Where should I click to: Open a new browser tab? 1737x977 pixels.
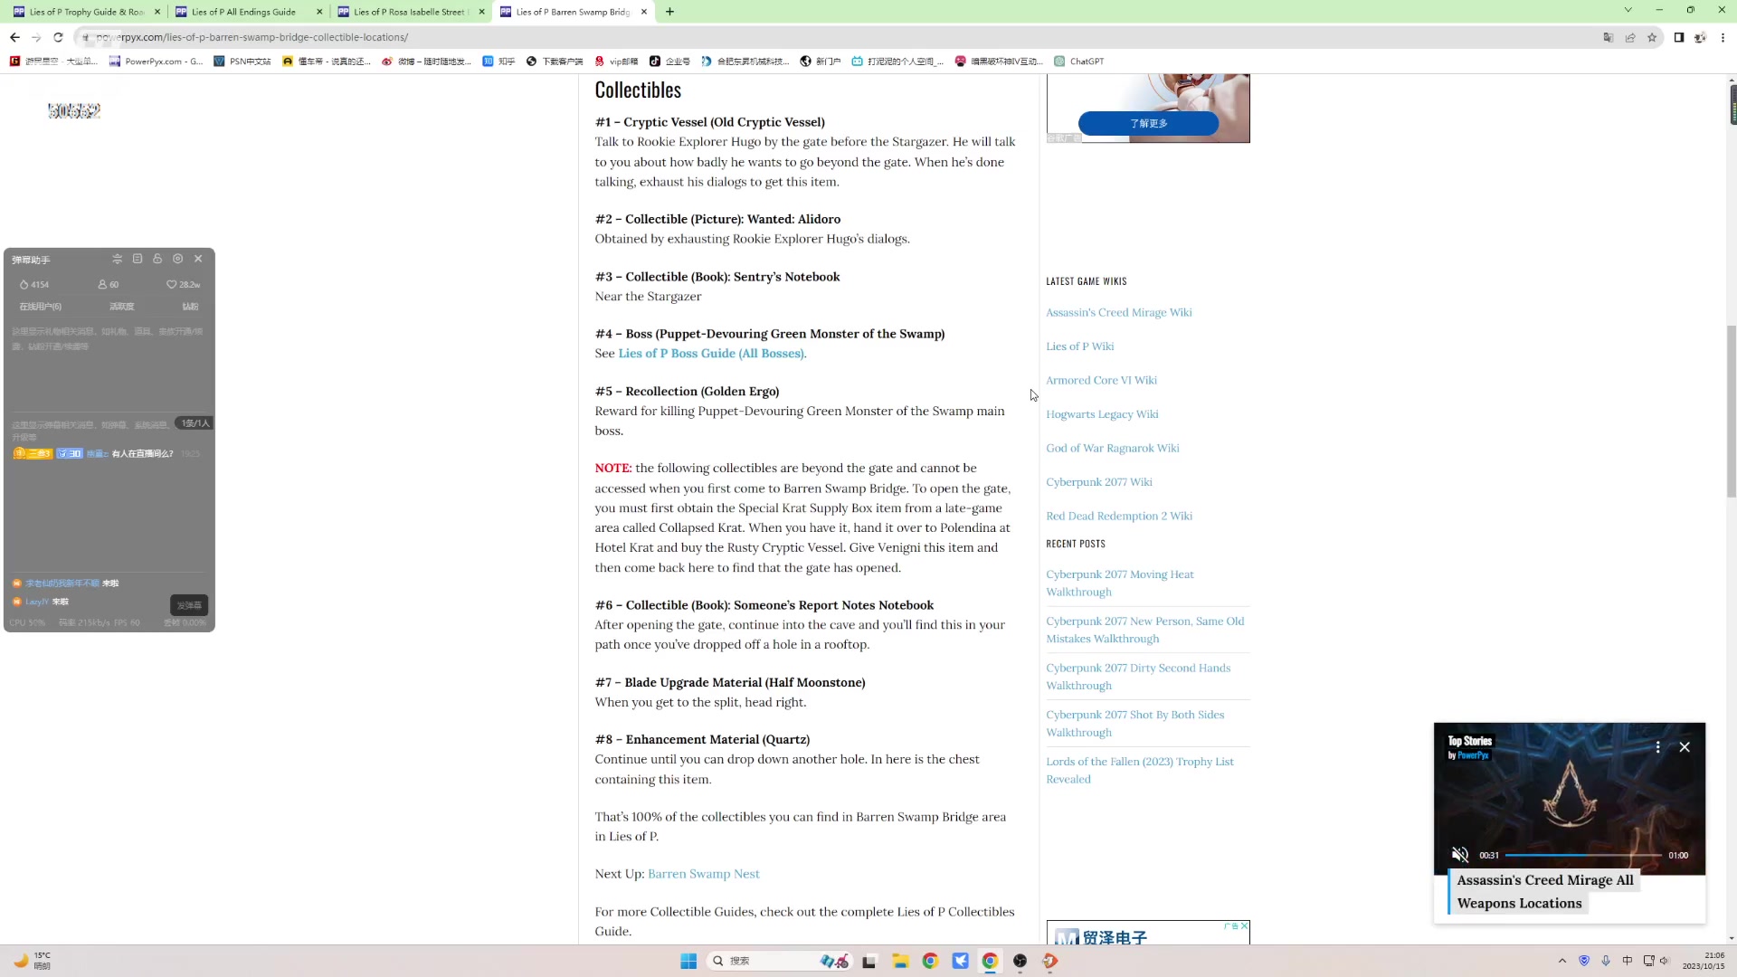point(669,12)
